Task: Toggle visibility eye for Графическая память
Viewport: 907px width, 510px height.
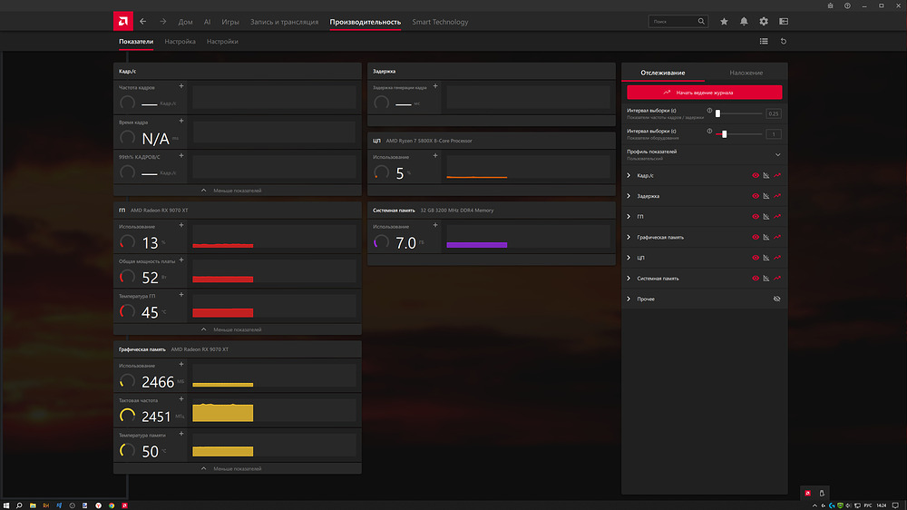Action: click(756, 237)
